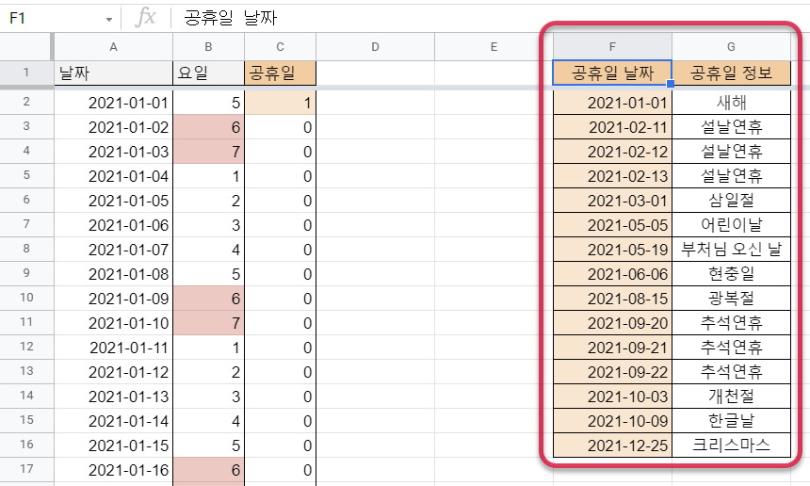
Task: Select the column D header
Action: tap(374, 46)
